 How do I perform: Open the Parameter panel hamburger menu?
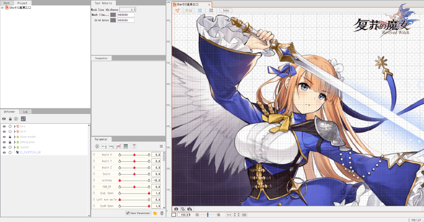coord(161,147)
